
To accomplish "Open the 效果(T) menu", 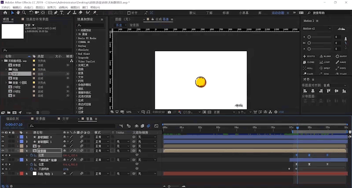I will point(51,7).
